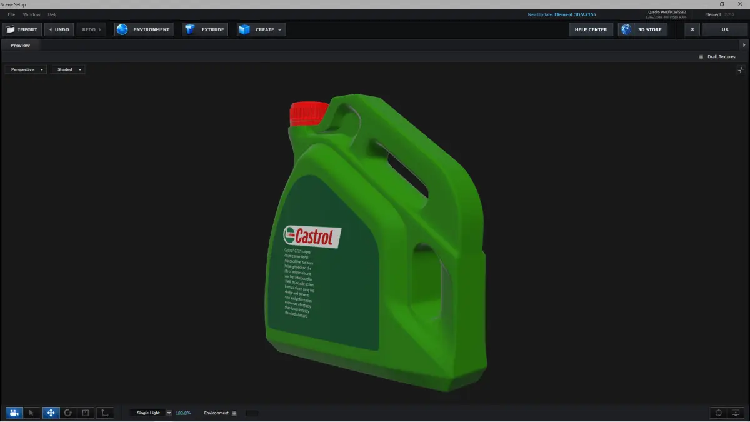Click the environment color swatch box
This screenshot has width=750, height=422.
[251, 413]
